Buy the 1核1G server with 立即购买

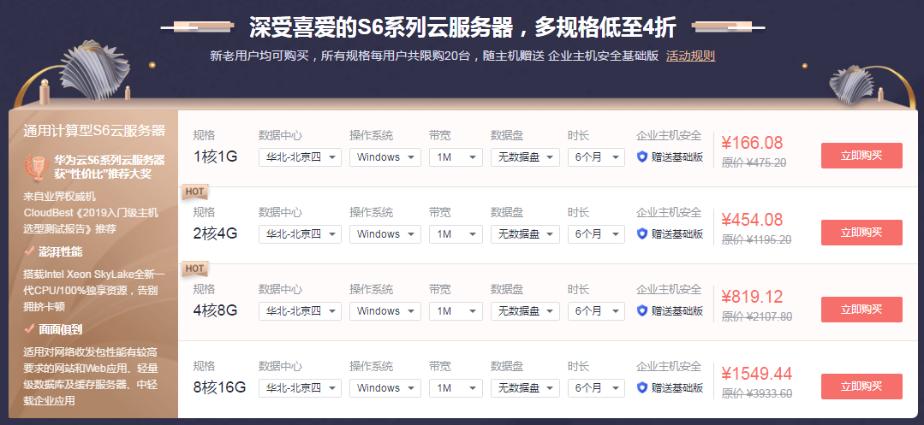[x=860, y=156]
